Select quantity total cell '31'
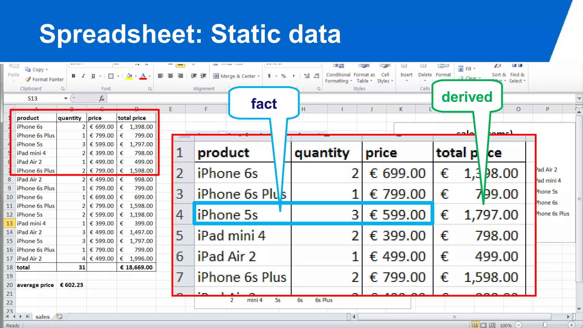Screen dimensions: 583x328 (72, 267)
